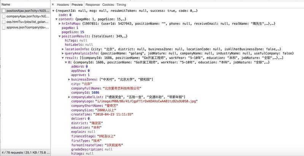The height and width of the screenshot is (156, 304).
Task: Click the city "北京" property line
Action: pyautogui.click(x=82, y=84)
